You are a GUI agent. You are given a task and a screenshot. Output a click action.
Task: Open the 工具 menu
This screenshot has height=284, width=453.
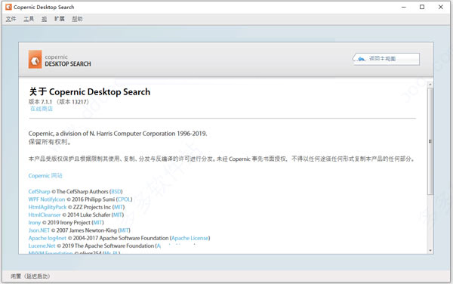point(29,19)
